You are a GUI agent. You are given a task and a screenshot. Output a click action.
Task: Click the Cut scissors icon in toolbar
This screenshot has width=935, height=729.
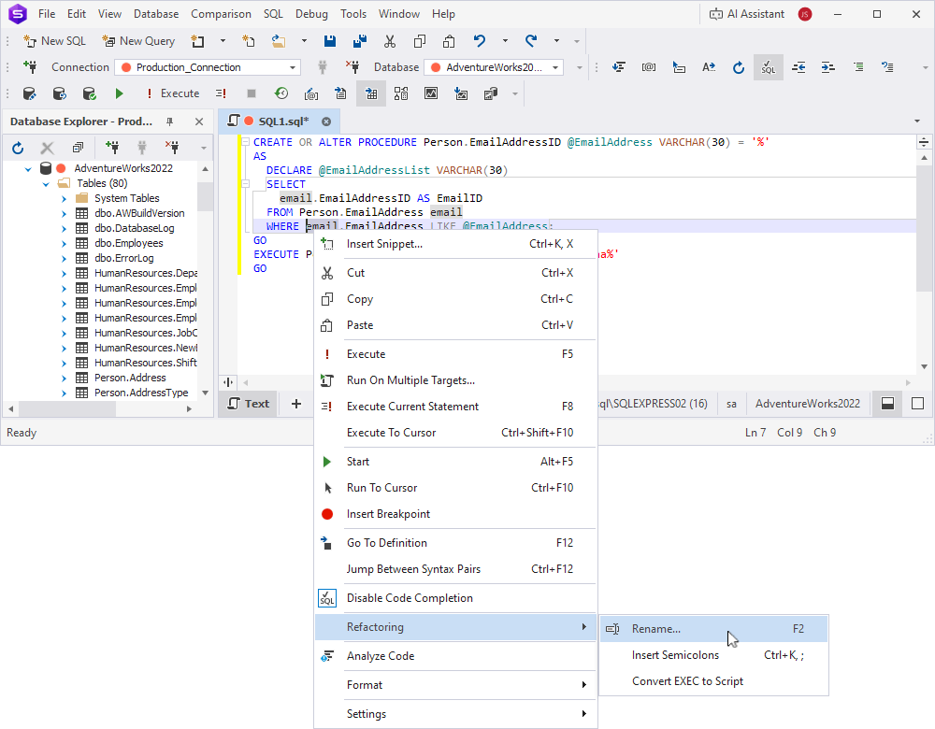[x=390, y=41]
